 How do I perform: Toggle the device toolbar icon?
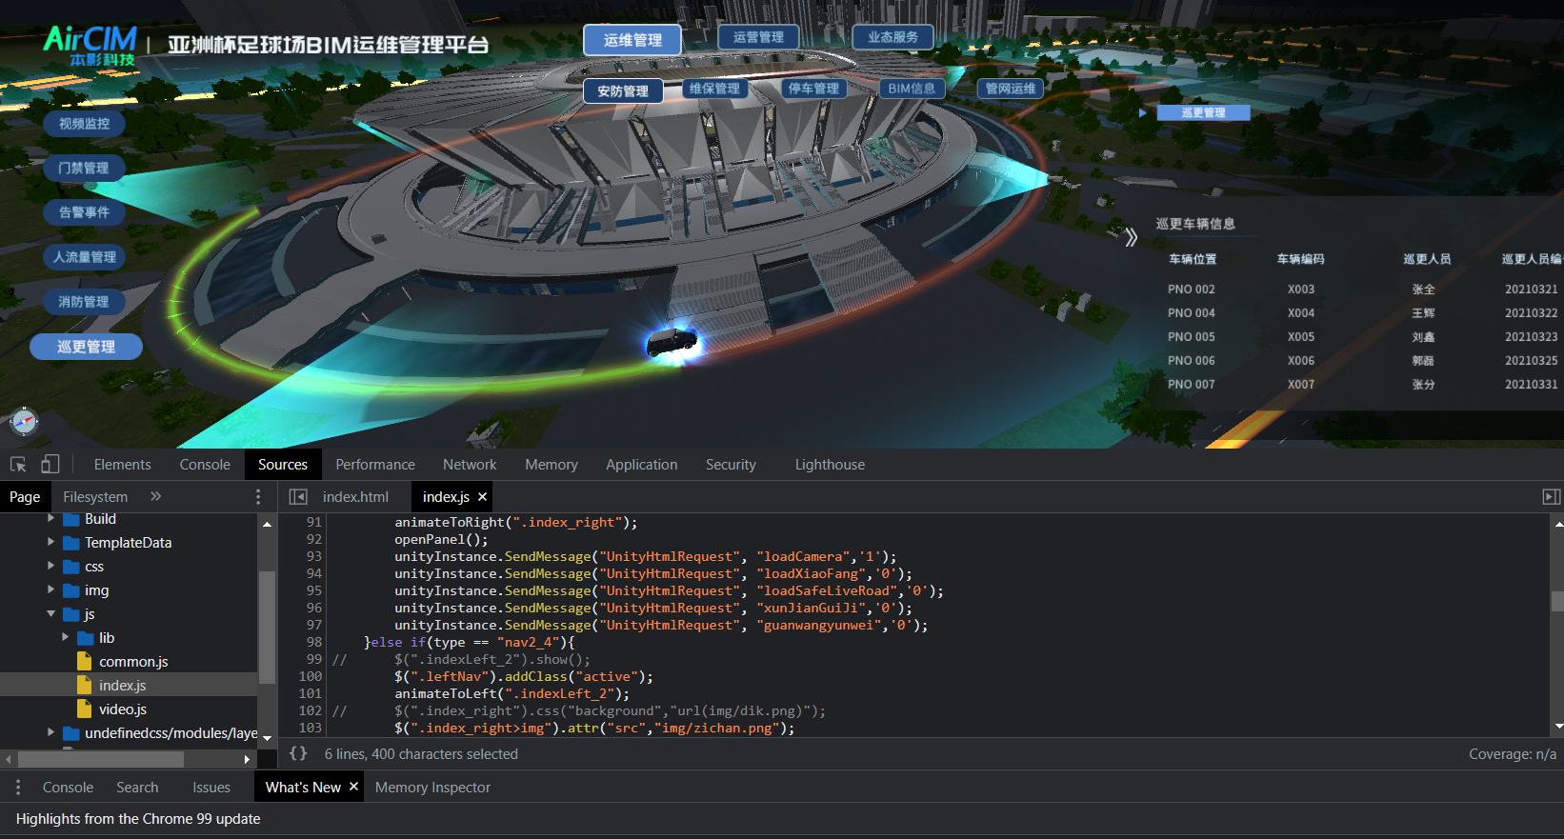[50, 464]
